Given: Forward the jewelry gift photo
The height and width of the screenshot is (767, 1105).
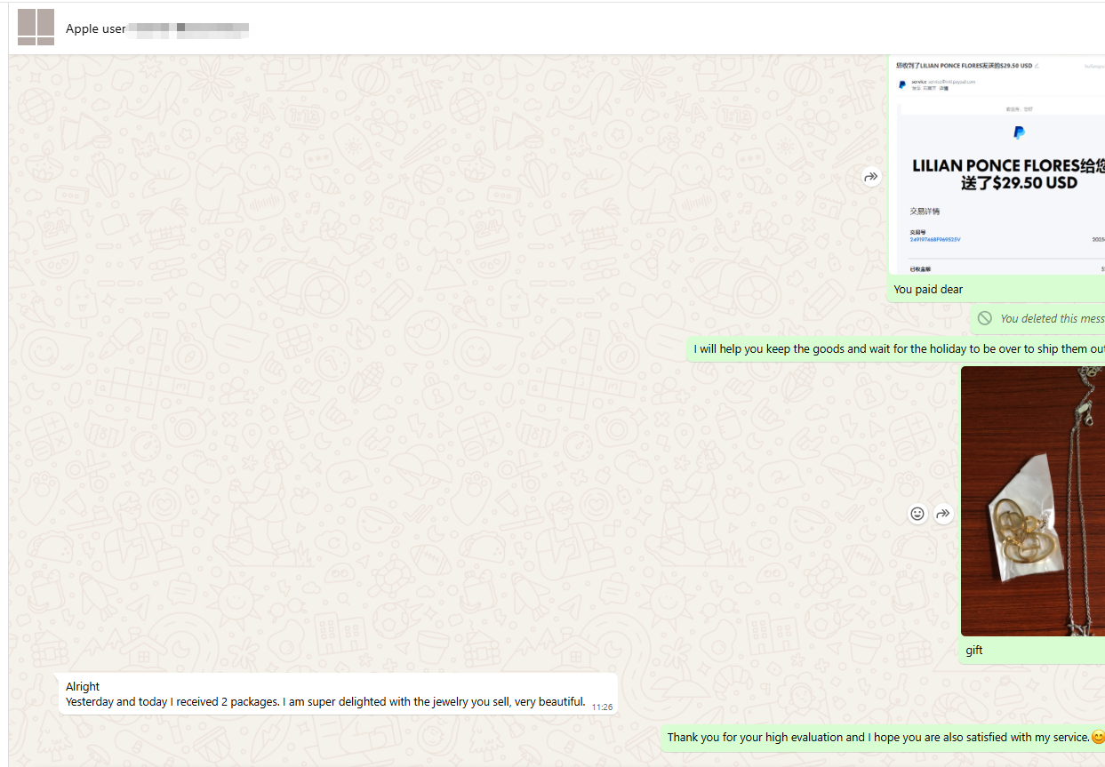Looking at the screenshot, I should pyautogui.click(x=943, y=514).
